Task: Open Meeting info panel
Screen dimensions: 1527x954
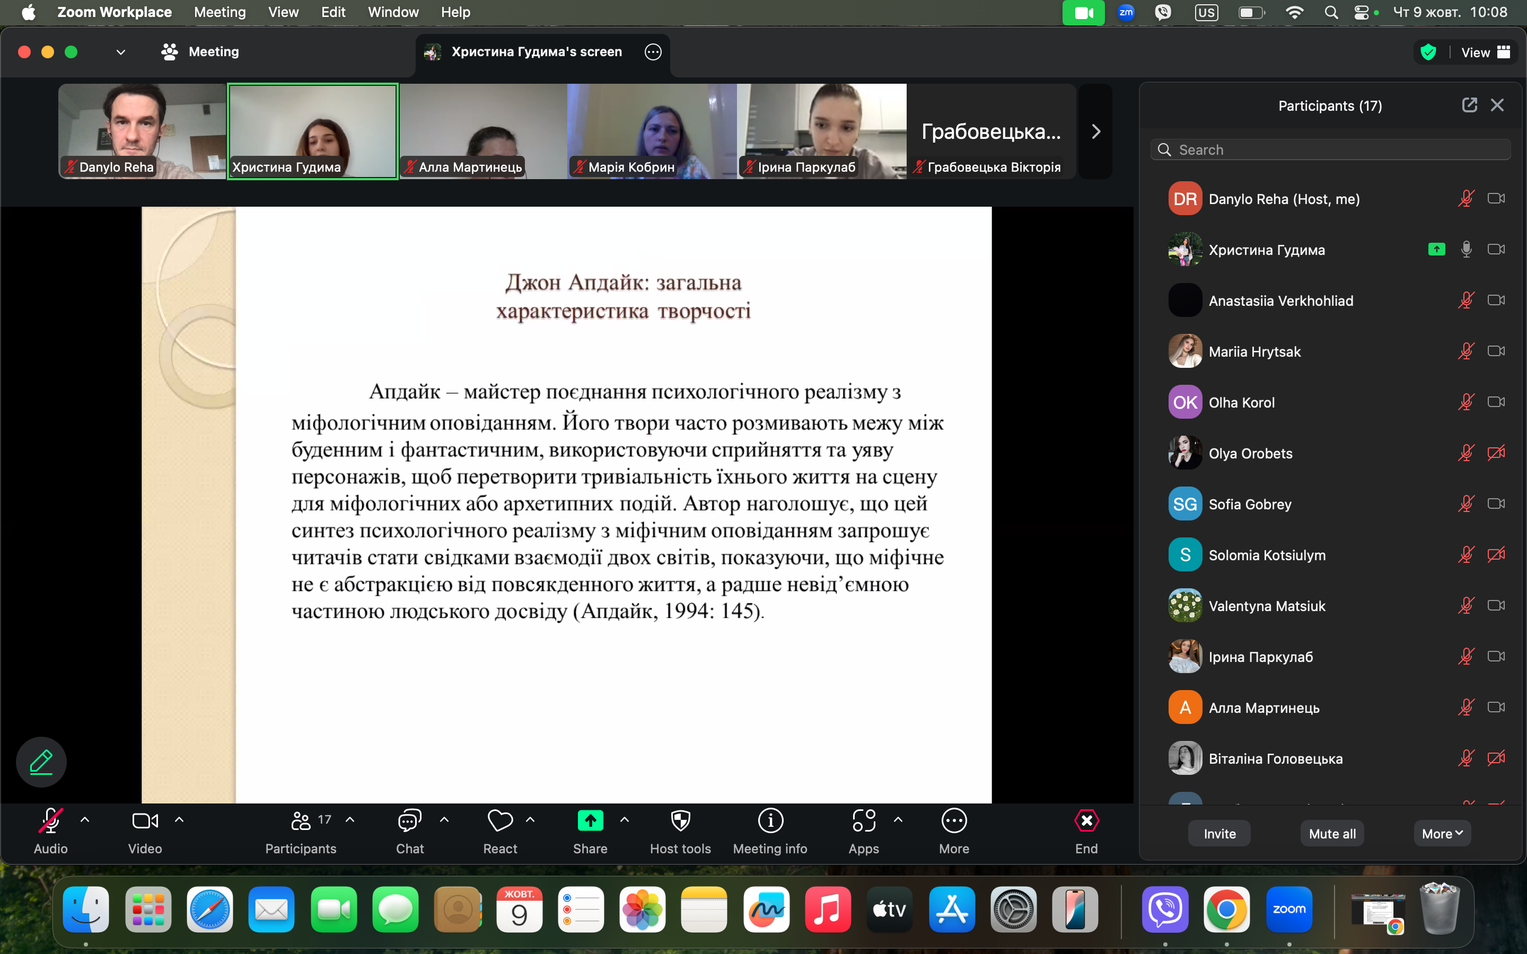Action: tap(770, 821)
